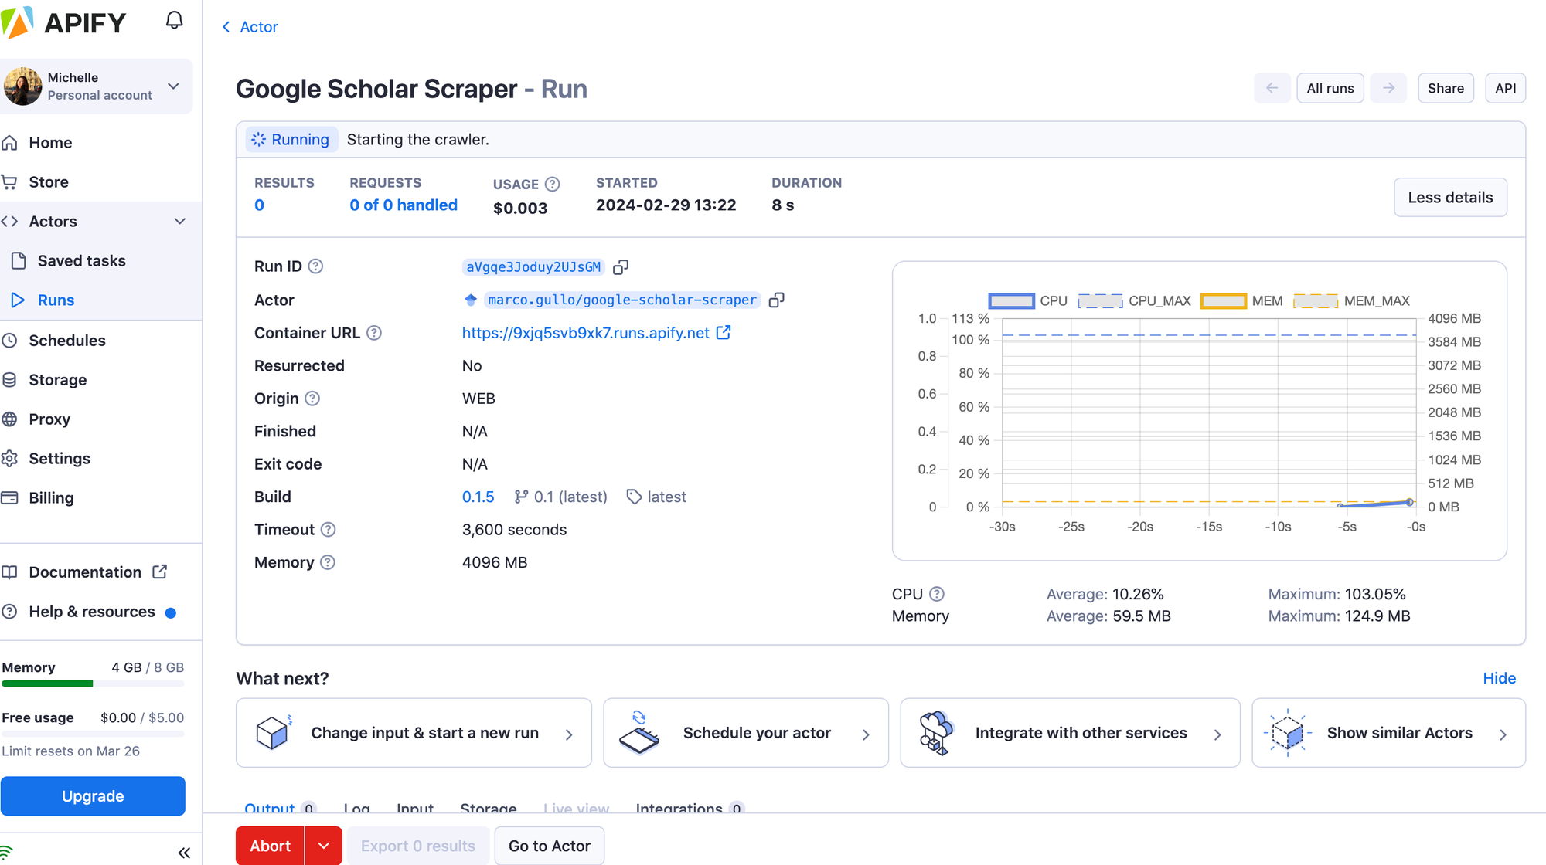Open the Apify logo homepage
Screen dimensions: 1546x865
pos(68,22)
